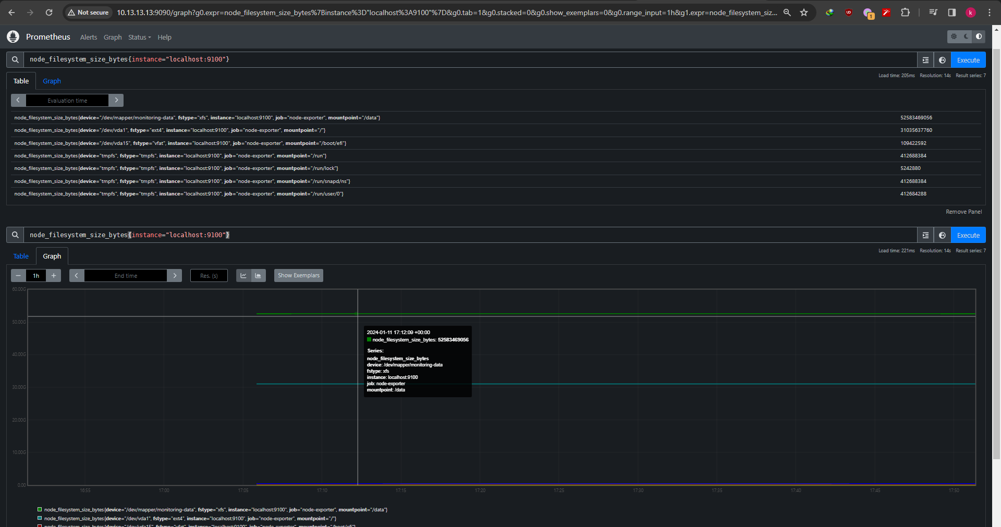
Task: Open metrics explorer globe icon in second panel
Action: click(x=942, y=235)
